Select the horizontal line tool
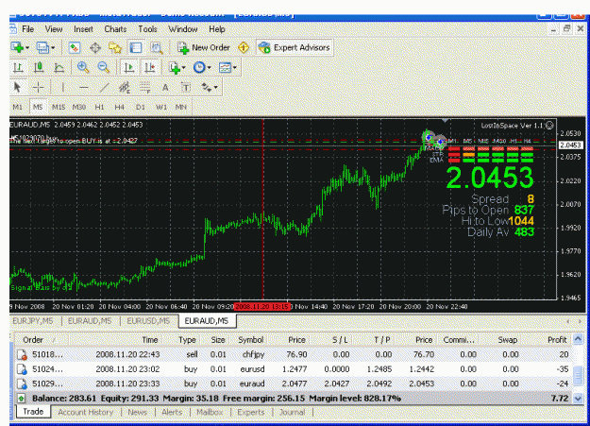 [x=83, y=88]
